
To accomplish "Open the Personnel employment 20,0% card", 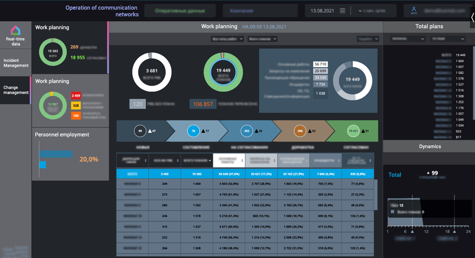I will [x=70, y=154].
